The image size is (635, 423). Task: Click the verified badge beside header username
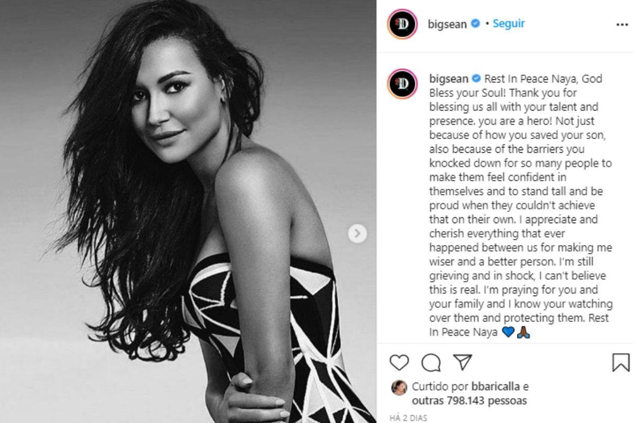tap(476, 24)
